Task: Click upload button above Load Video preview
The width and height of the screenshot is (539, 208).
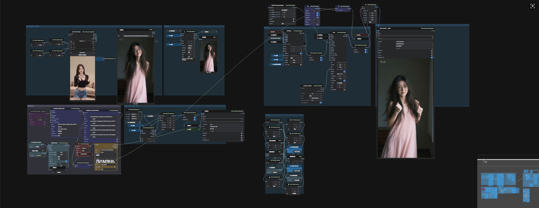Action: click(82, 55)
